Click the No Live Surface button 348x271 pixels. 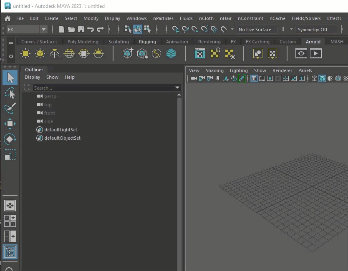[257, 30]
